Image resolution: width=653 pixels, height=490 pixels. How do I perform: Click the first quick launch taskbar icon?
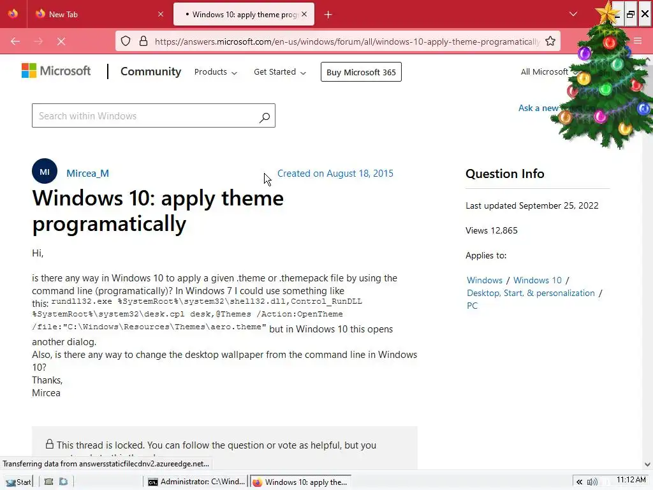click(48, 482)
